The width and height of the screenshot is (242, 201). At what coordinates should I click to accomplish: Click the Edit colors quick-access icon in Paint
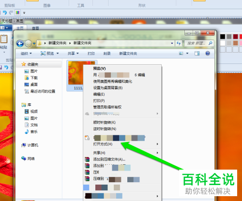point(17,13)
